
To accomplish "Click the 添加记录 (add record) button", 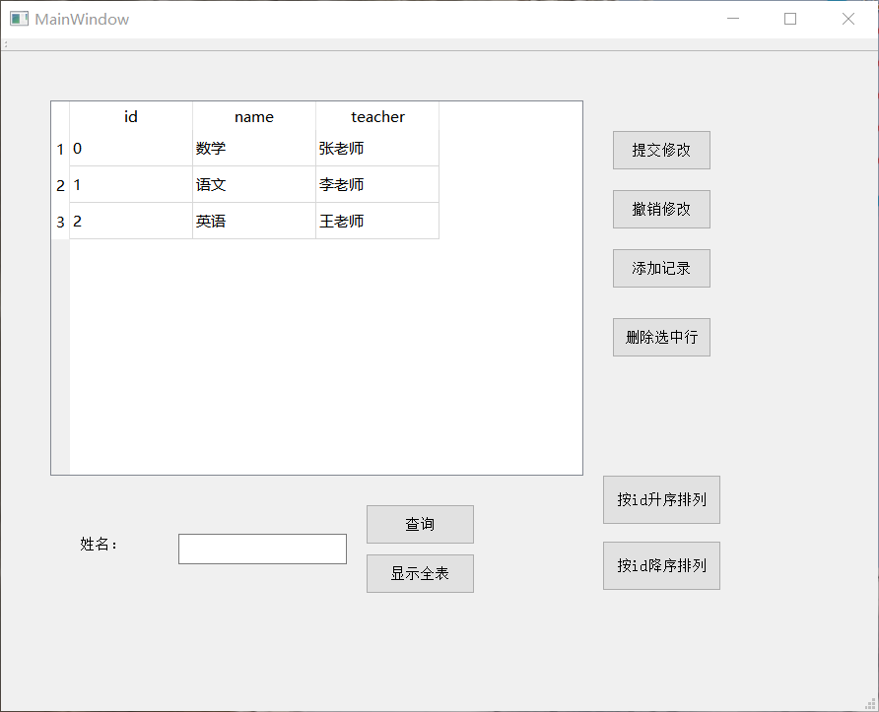I will coord(660,268).
